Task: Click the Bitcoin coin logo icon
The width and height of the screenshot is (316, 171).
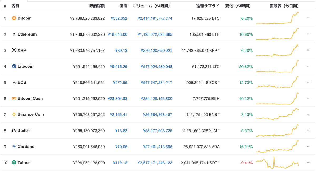Action: [14, 18]
